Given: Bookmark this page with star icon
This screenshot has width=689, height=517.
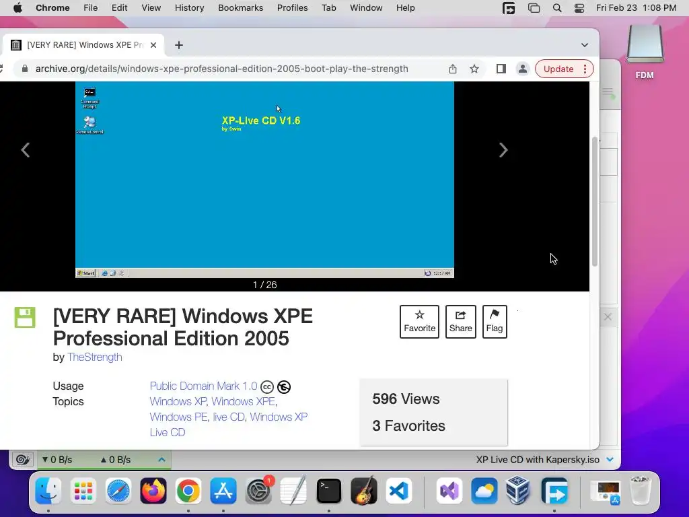Looking at the screenshot, I should tap(474, 69).
